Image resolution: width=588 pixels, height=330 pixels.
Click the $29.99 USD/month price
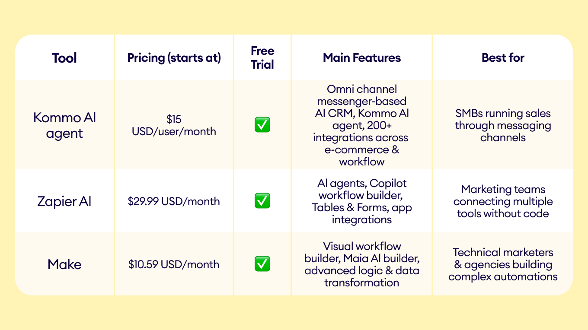(x=174, y=201)
